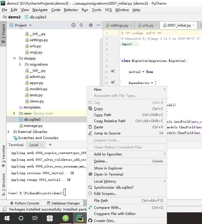Collapse the stuapp folder

coord(14,58)
